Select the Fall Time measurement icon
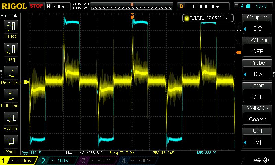 (11, 96)
